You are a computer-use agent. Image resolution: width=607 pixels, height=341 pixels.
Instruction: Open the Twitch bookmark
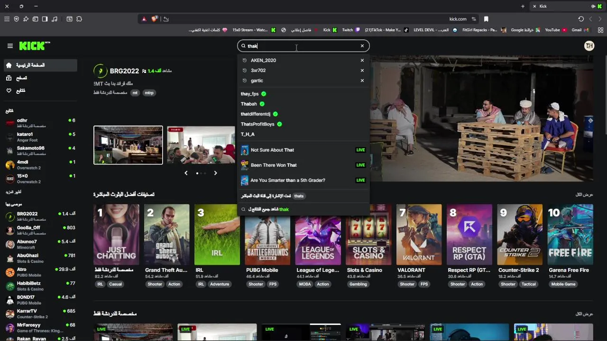point(351,30)
